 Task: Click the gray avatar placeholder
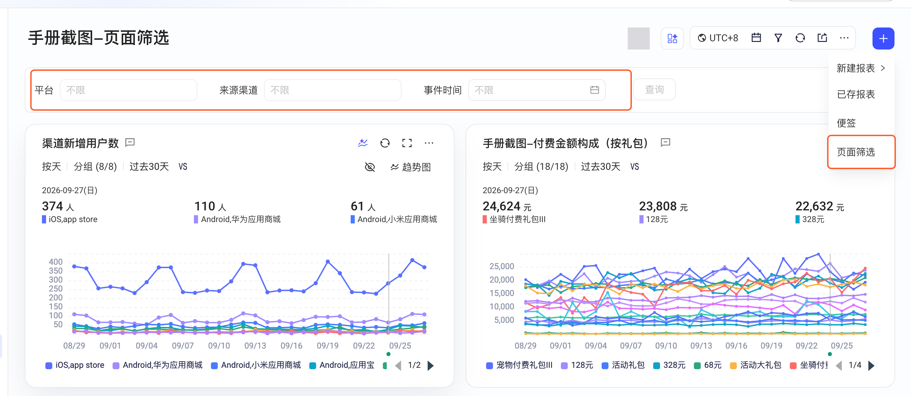click(x=638, y=38)
